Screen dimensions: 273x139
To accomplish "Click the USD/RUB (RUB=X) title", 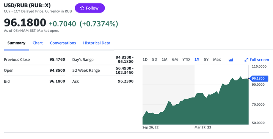I will 27,5.
